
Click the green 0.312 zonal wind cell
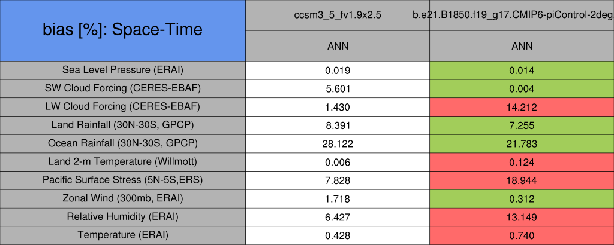521,198
